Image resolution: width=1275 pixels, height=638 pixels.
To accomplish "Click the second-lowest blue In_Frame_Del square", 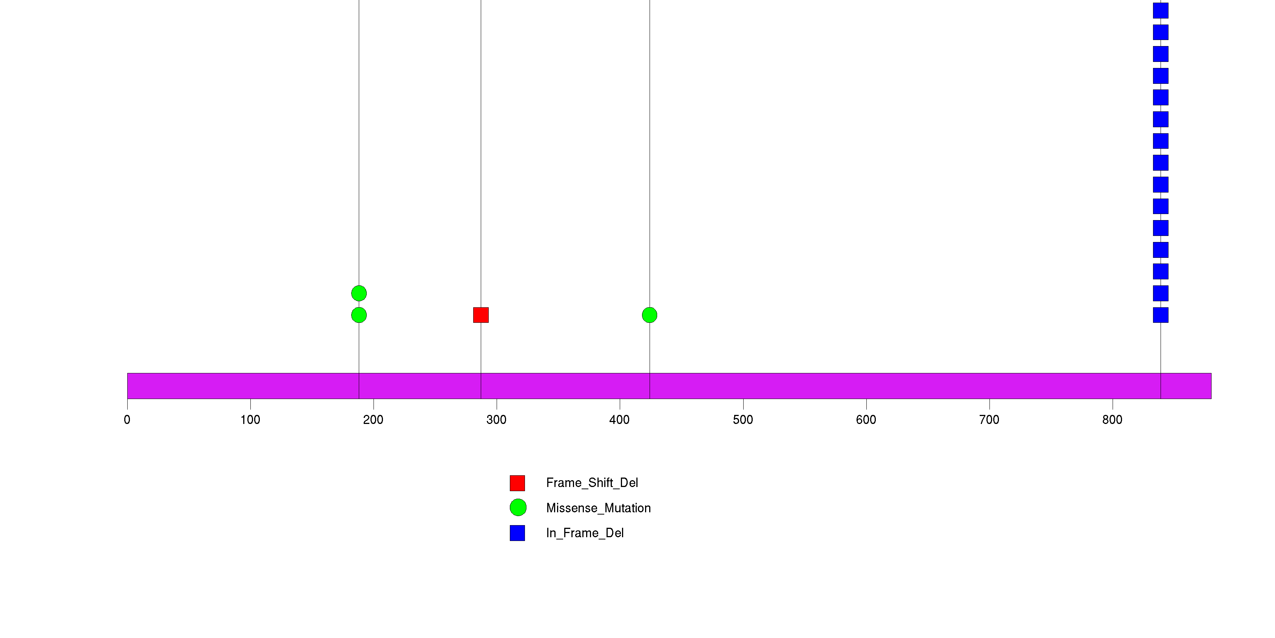I will [x=1161, y=293].
